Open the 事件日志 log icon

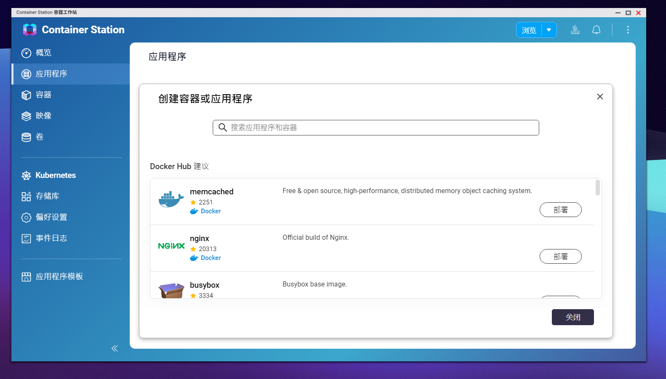click(26, 239)
